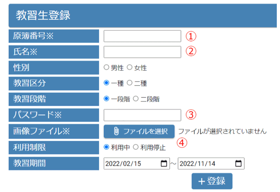Click the paperclip ファイルを選択 button
280x192 pixels.
click(x=139, y=131)
